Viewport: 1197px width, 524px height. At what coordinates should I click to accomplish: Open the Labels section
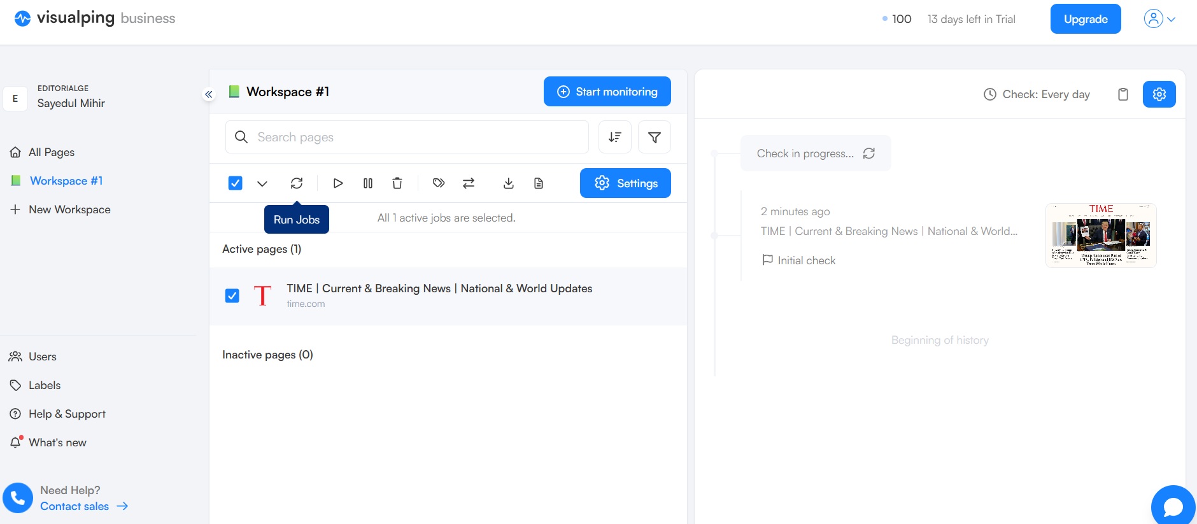tap(36, 385)
